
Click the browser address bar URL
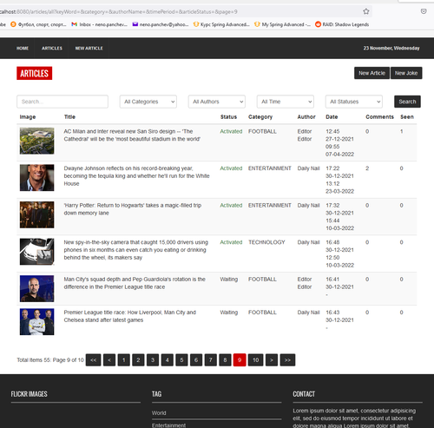point(119,12)
